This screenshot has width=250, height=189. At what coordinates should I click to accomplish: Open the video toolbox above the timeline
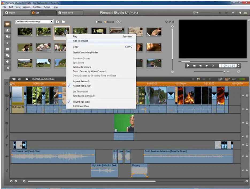14,79
